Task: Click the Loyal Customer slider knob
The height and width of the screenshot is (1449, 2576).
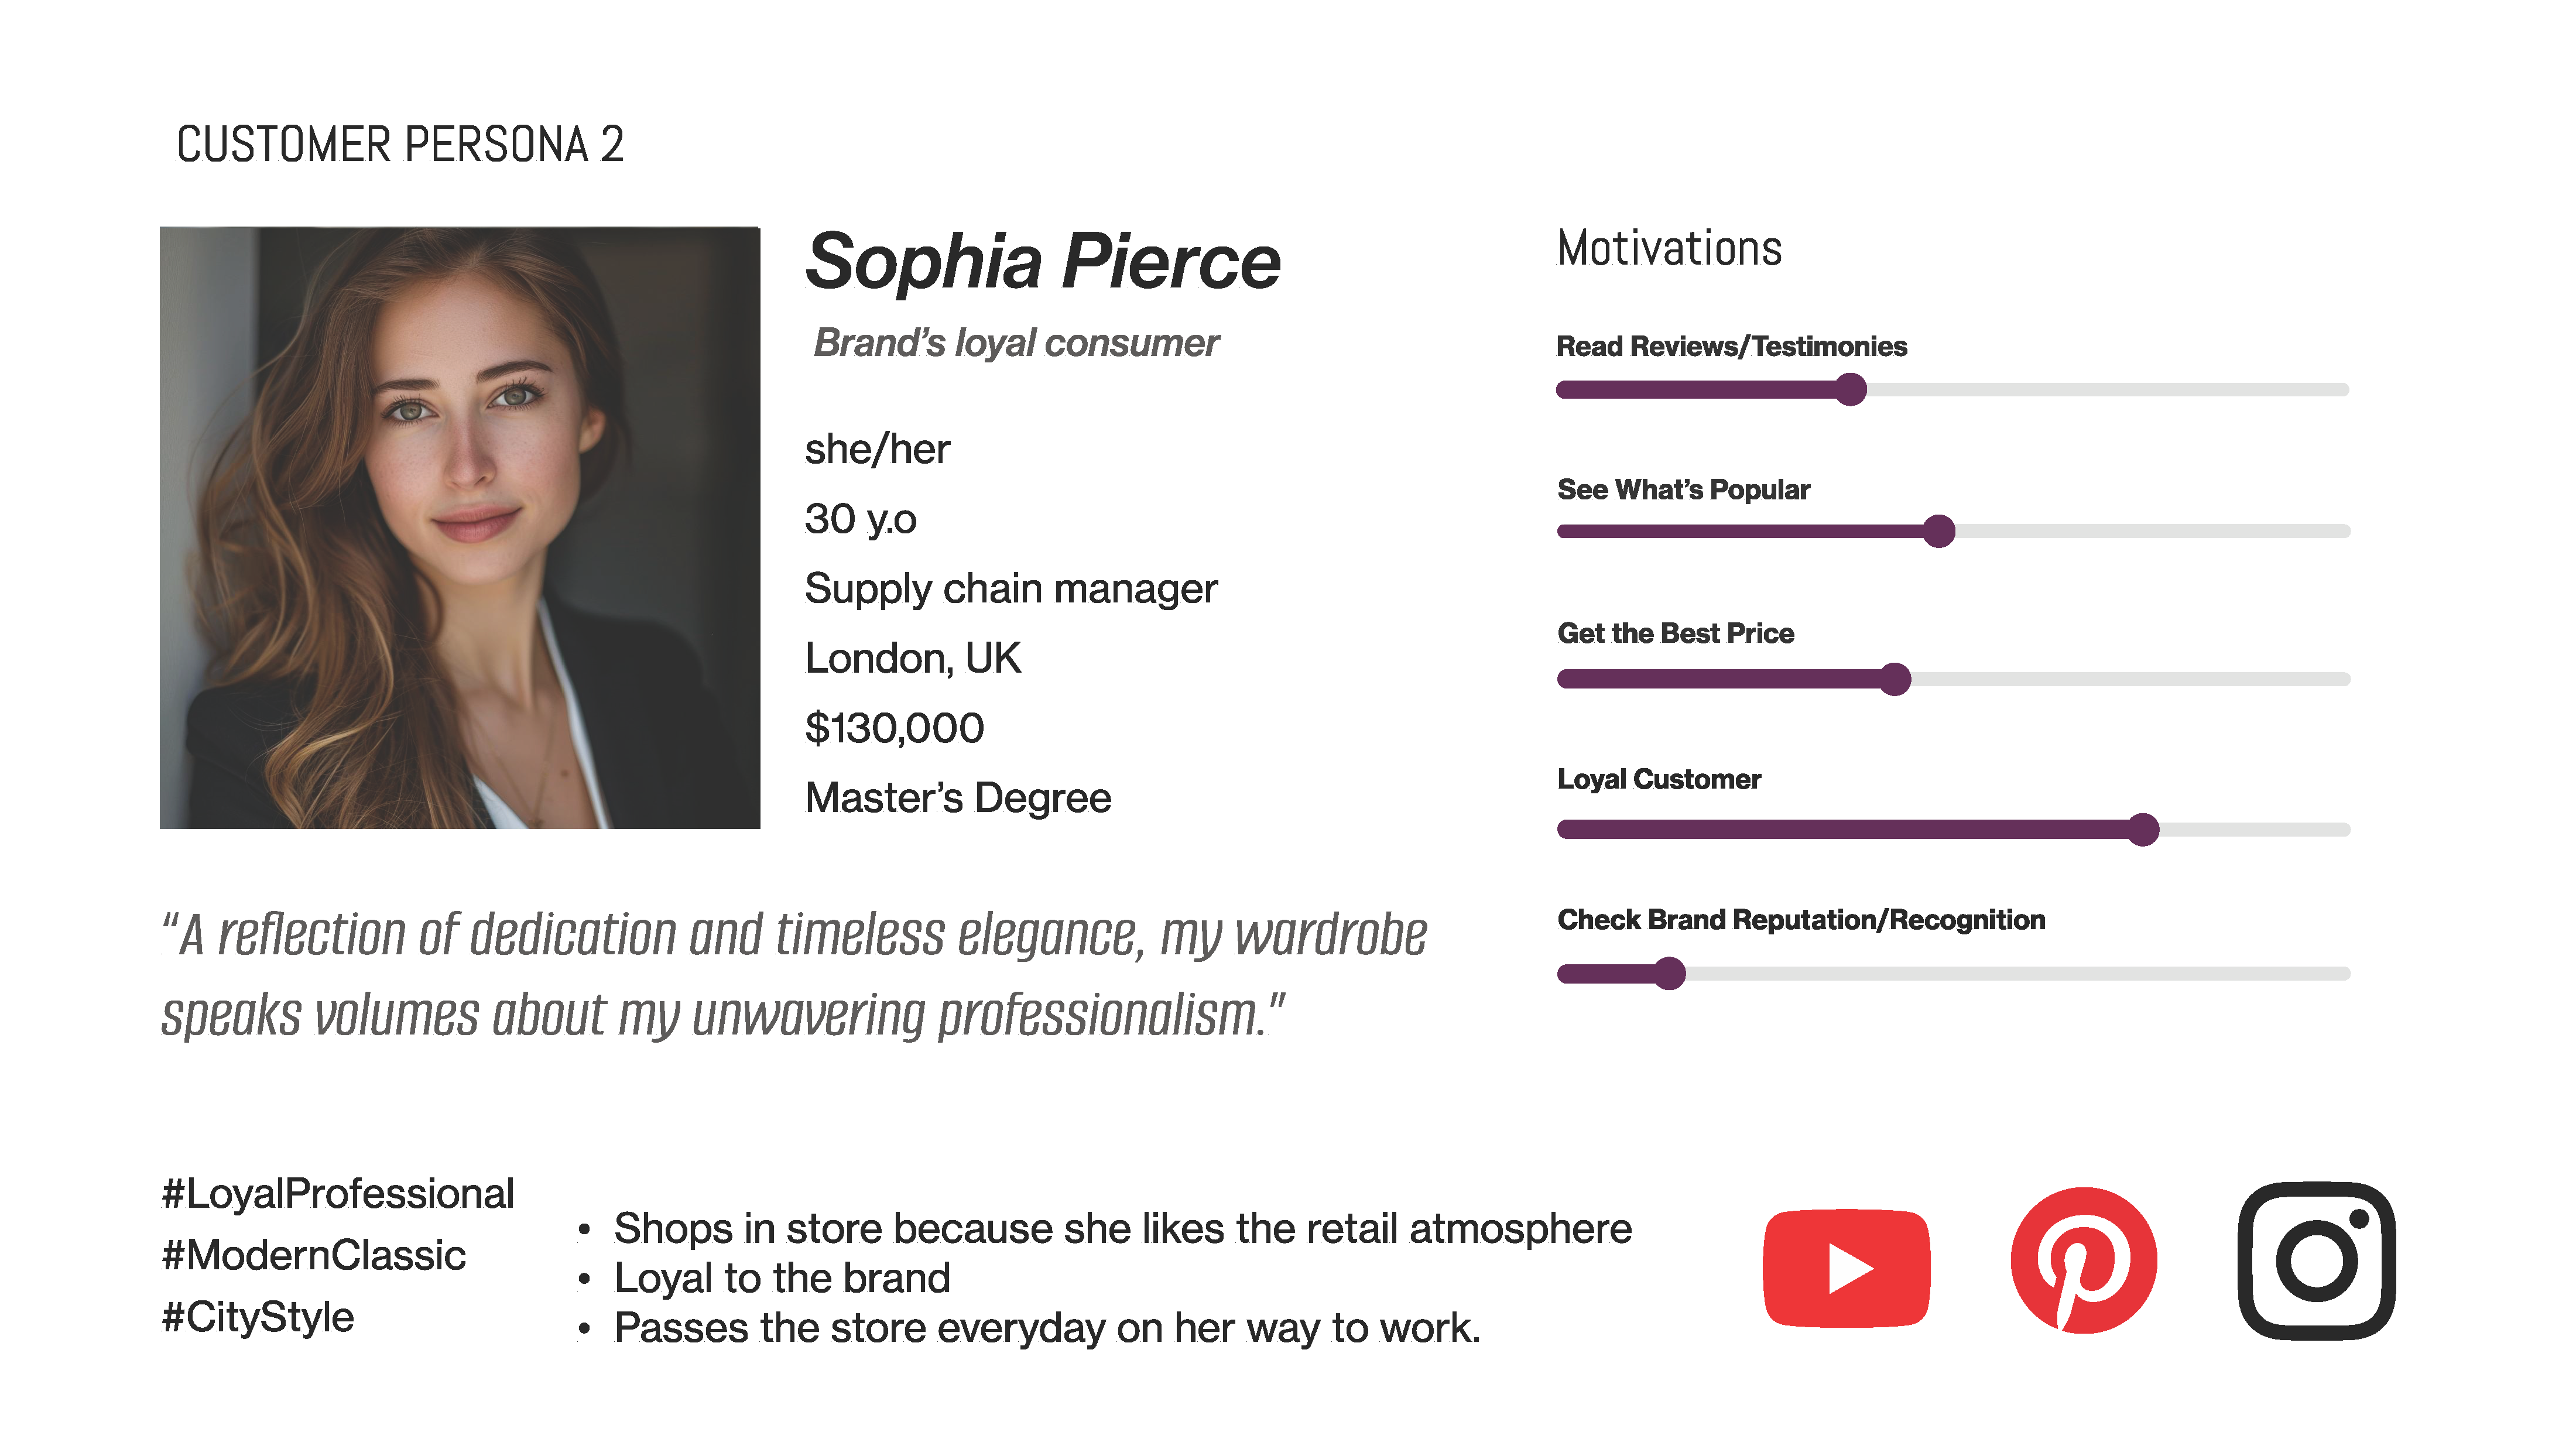Action: [x=2143, y=829]
